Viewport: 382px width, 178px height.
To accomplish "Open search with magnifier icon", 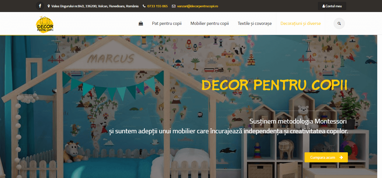I will click(339, 23).
